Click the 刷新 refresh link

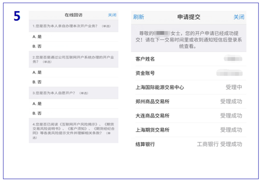(x=138, y=17)
